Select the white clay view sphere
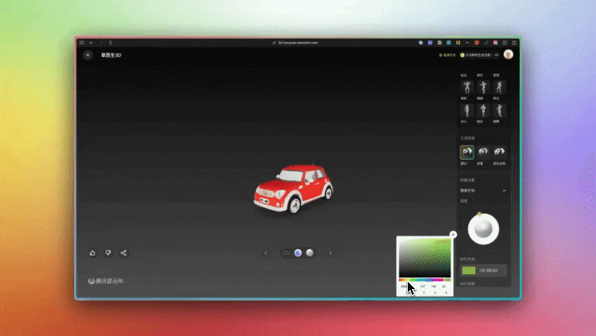 click(310, 253)
